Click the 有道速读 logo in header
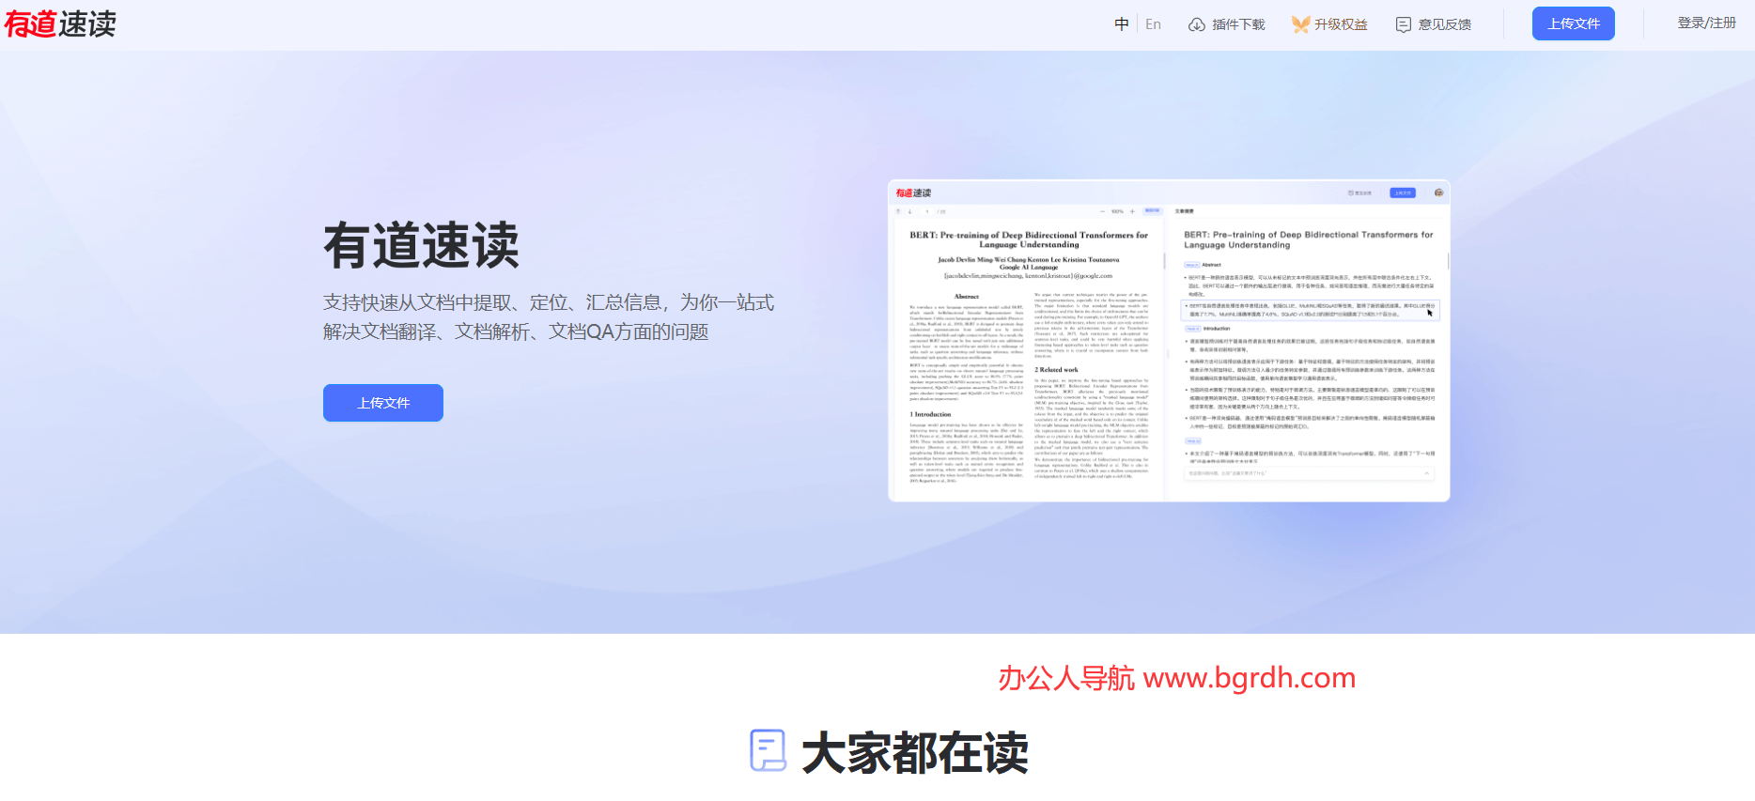The height and width of the screenshot is (801, 1755). tap(60, 23)
